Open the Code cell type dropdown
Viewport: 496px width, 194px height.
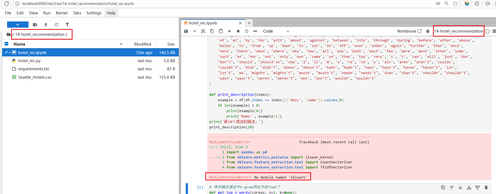point(276,31)
